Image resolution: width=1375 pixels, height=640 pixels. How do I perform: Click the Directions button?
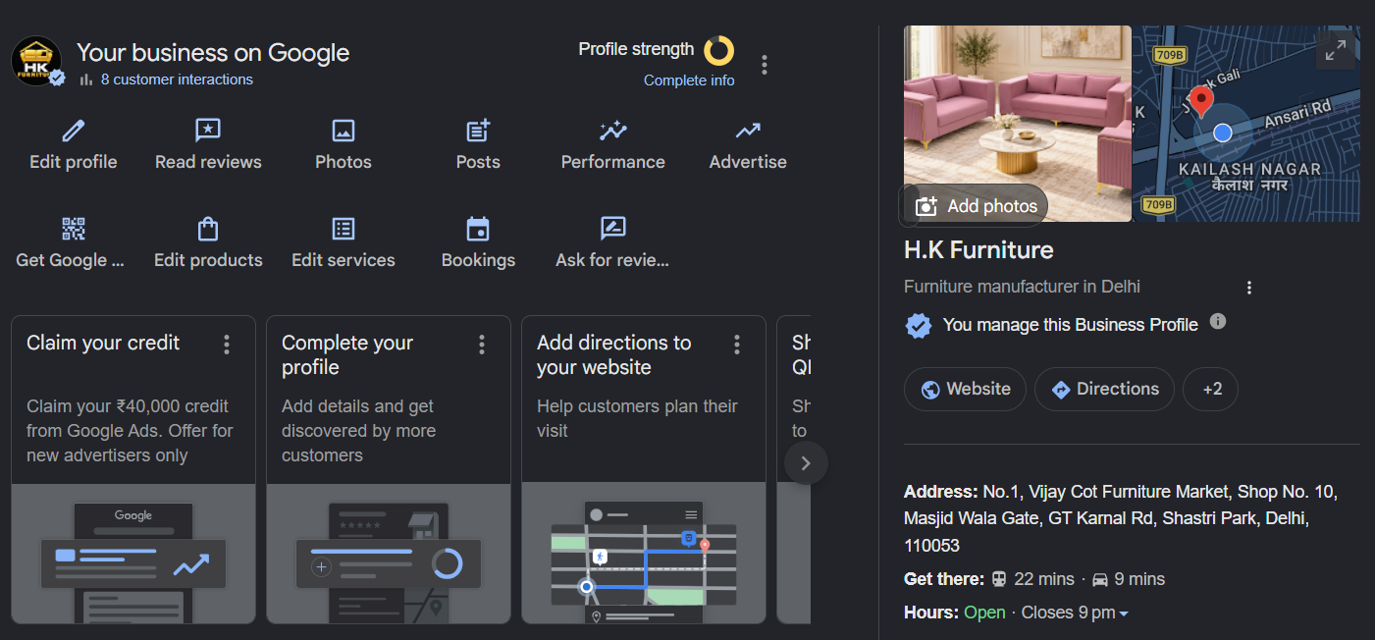pyautogui.click(x=1104, y=389)
